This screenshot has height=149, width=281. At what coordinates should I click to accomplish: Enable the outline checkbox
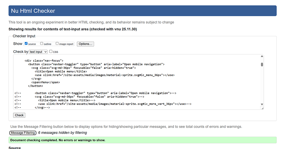tap(42, 43)
